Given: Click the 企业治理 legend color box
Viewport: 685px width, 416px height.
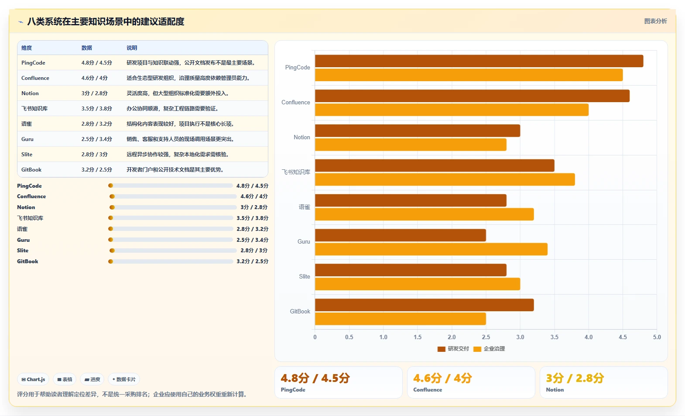Looking at the screenshot, I should pos(477,349).
